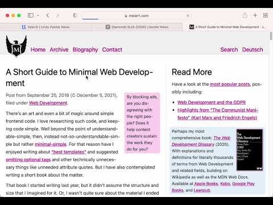
Task: Toggle the Safari sidebar button
Action: click(31, 15)
